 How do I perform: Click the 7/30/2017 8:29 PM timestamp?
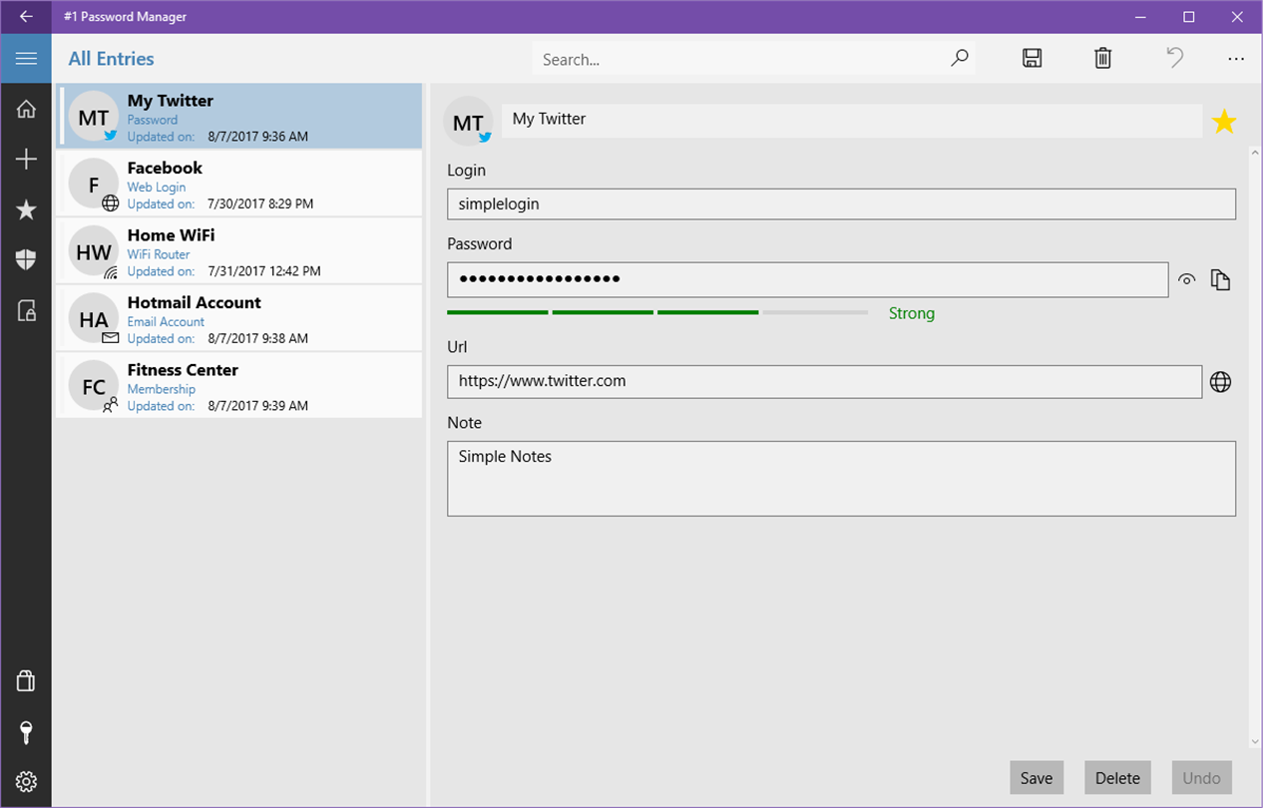260,204
